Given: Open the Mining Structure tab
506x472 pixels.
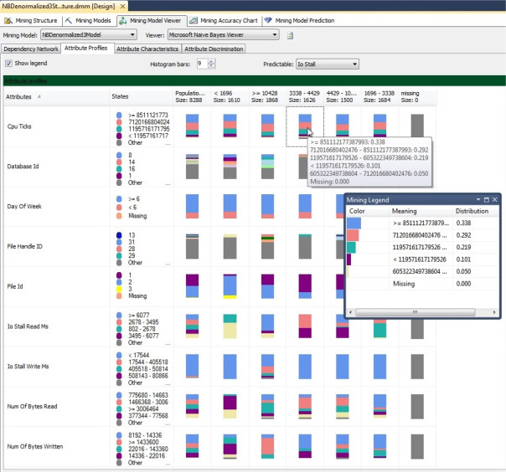Looking at the screenshot, I should [x=32, y=19].
